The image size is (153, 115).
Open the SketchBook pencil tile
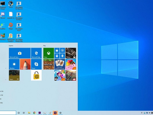pos(25,64)
